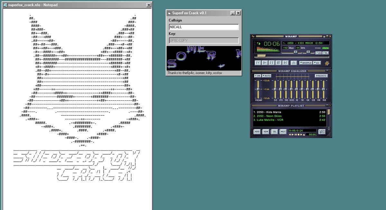Viewport: 386px width, 210px height.
Task: Click the PREAMP slider in equalizer
Action: pyautogui.click(x=258, y=89)
